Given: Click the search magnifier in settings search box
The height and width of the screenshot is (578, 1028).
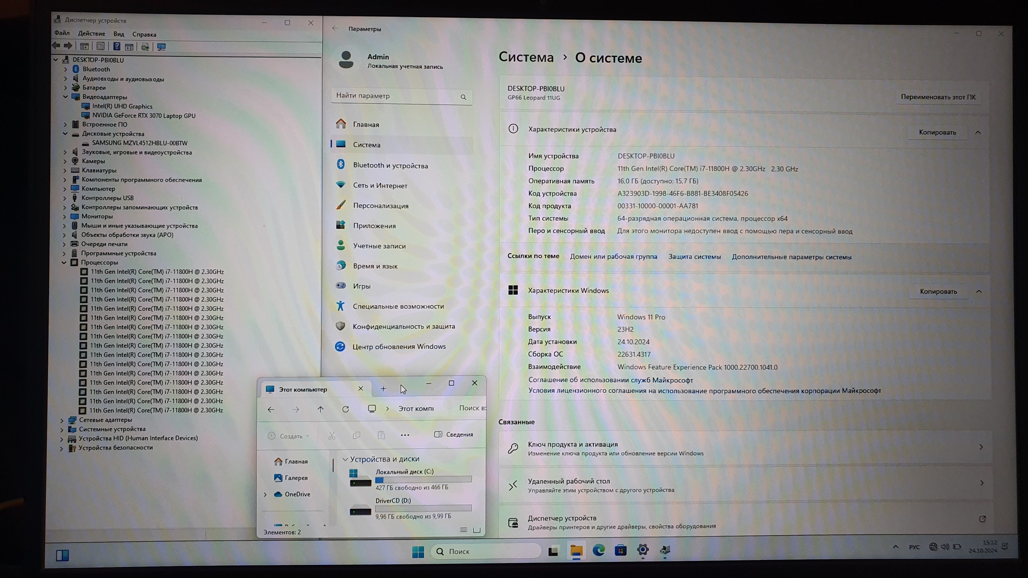Looking at the screenshot, I should [x=463, y=97].
